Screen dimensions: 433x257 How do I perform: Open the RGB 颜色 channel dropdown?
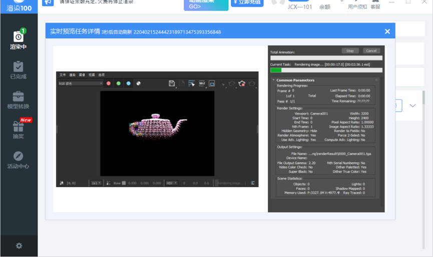pos(81,83)
